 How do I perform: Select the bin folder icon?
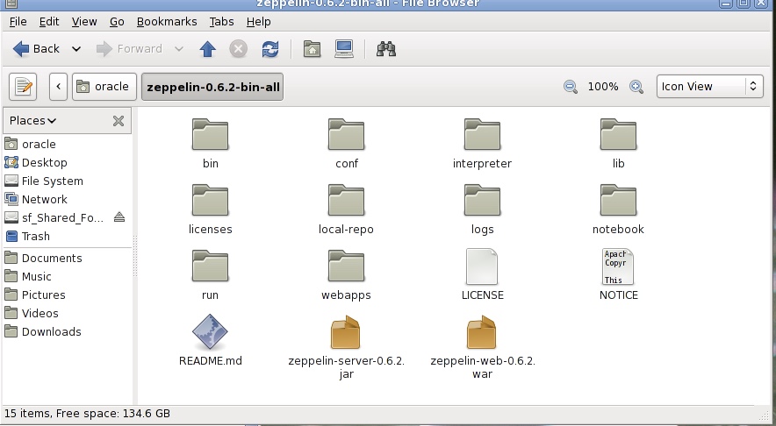coord(210,134)
